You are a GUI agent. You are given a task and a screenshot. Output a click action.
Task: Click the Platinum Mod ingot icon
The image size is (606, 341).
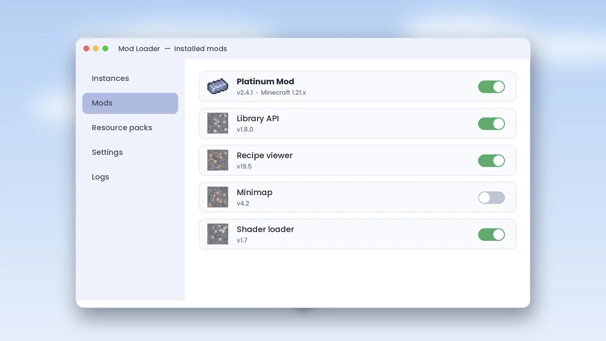(218, 86)
